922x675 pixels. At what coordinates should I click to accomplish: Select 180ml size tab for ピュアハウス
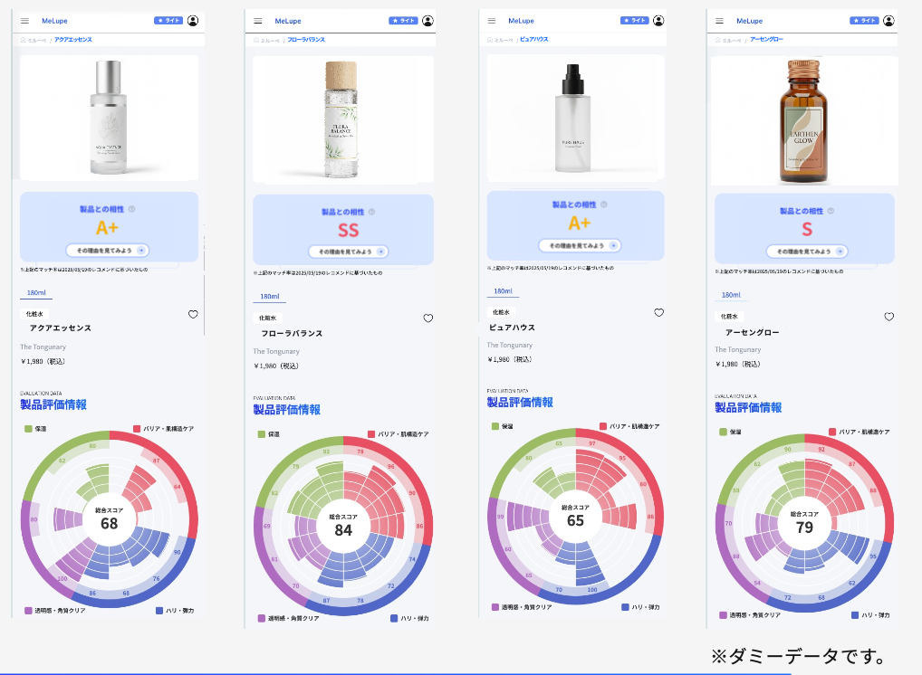click(504, 290)
